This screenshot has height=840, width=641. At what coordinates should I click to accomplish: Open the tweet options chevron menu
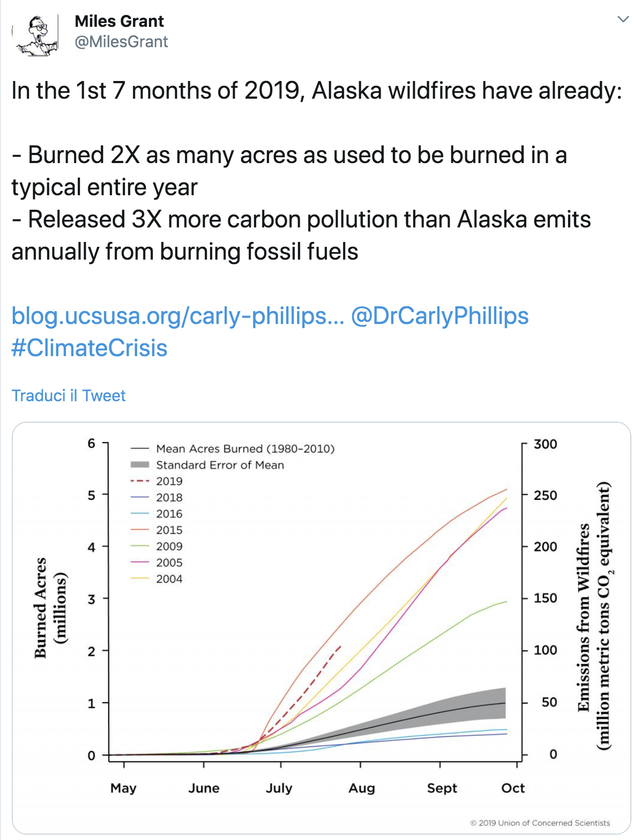[x=623, y=20]
